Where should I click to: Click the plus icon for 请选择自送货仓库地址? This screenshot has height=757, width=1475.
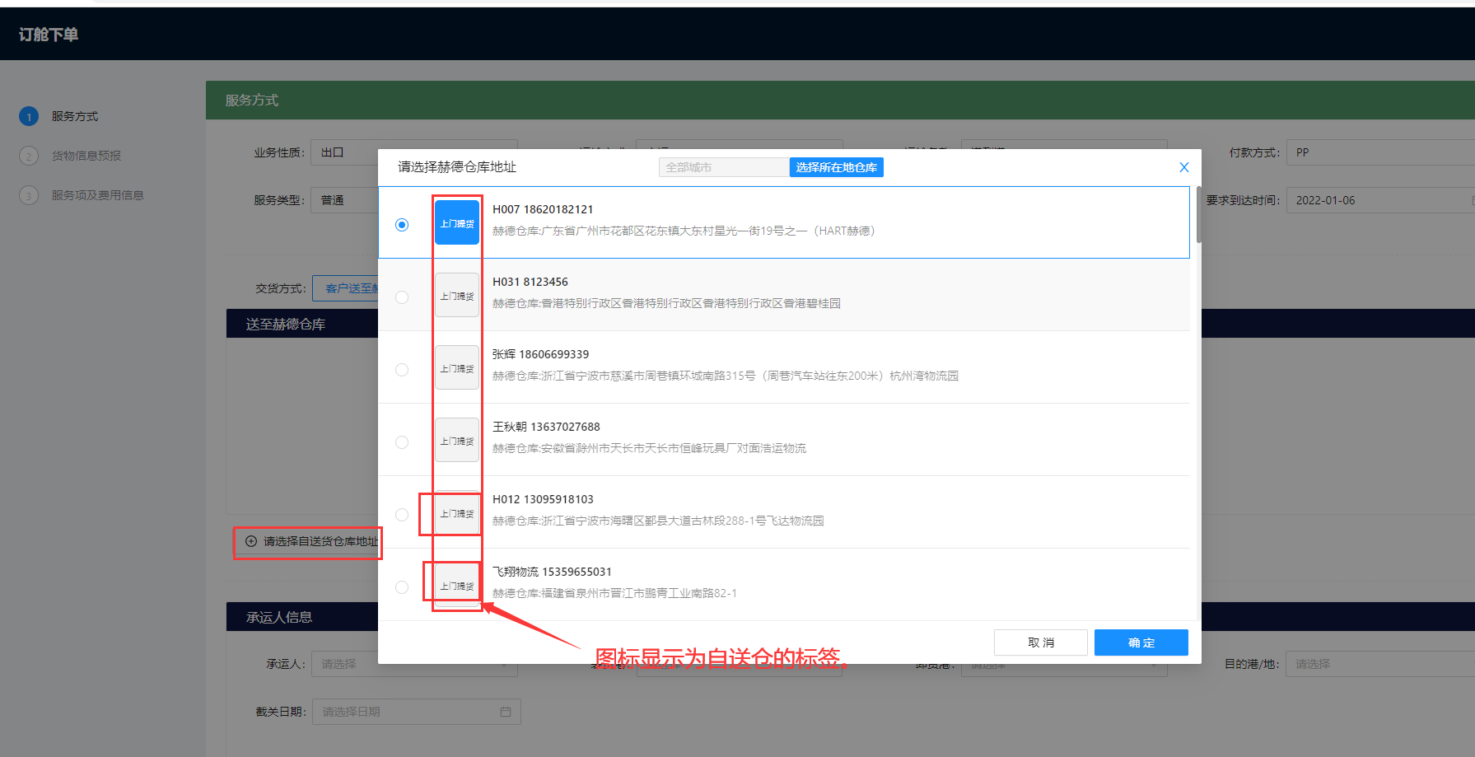pyautogui.click(x=251, y=541)
